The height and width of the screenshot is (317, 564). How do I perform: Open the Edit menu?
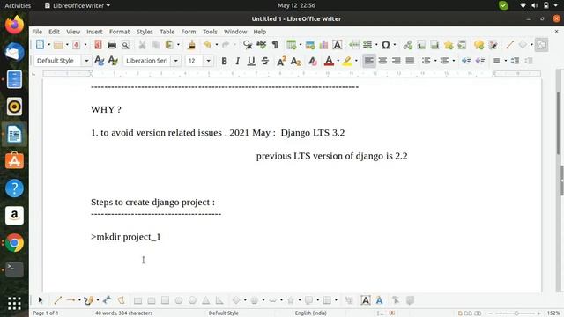pyautogui.click(x=55, y=32)
